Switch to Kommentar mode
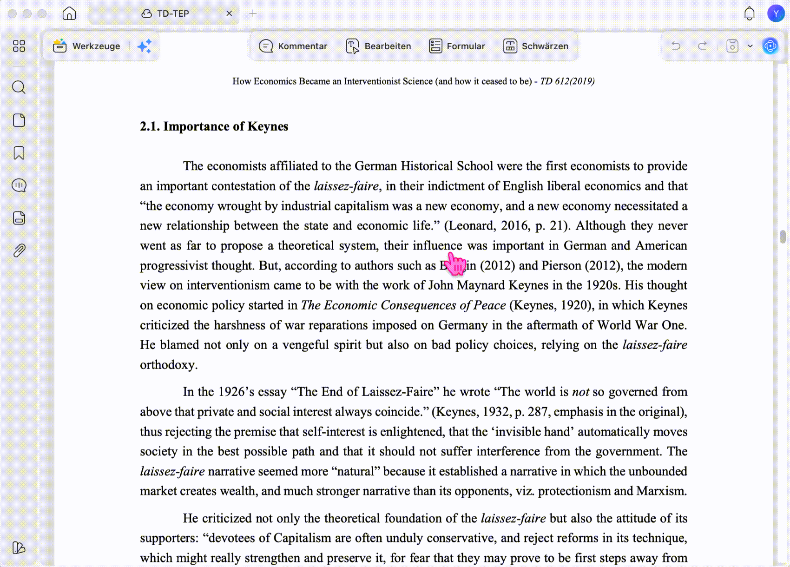This screenshot has height=567, width=790. 293,46
